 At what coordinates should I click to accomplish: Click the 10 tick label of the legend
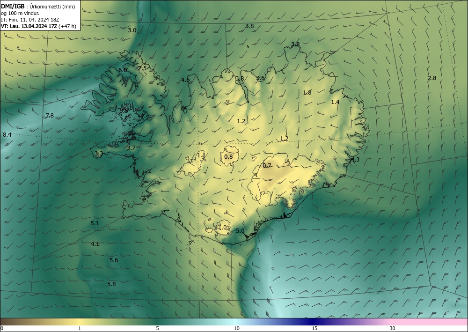pyautogui.click(x=237, y=329)
